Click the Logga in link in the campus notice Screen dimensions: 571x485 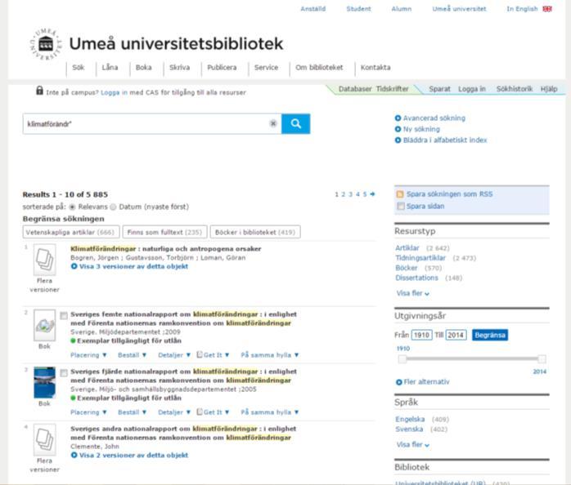(x=114, y=92)
